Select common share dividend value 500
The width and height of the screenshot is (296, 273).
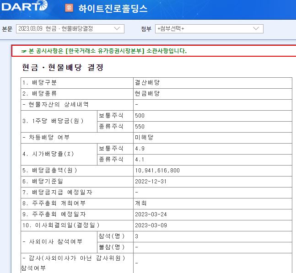point(140,115)
